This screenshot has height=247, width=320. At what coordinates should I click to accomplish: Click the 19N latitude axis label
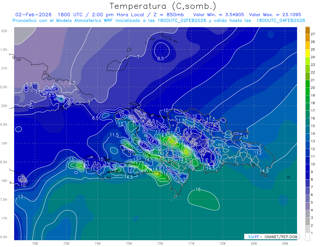pos(4,143)
